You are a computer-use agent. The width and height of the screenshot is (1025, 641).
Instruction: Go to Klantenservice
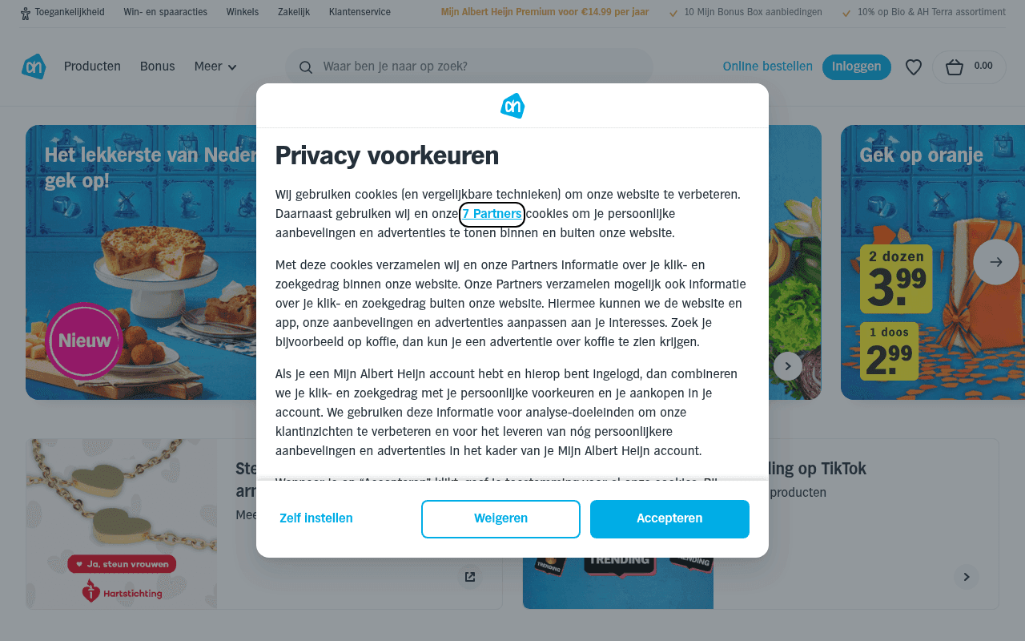tap(359, 12)
